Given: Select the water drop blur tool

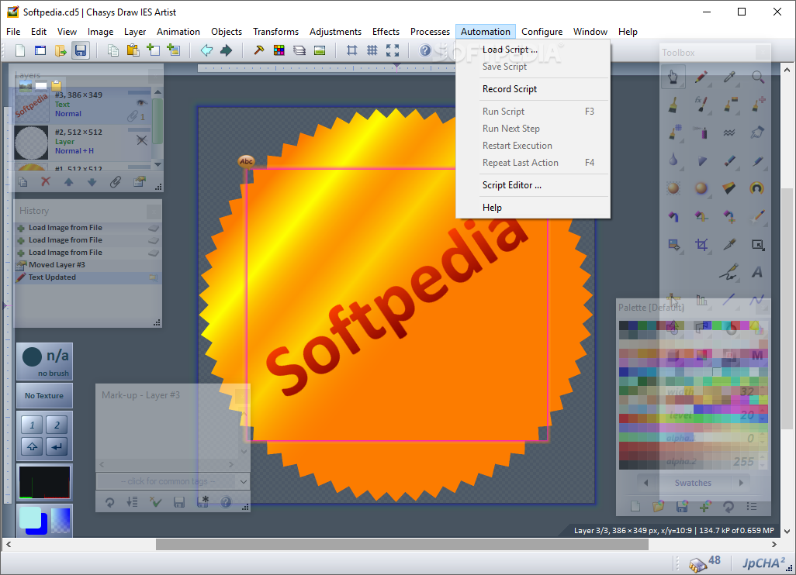Looking at the screenshot, I should (x=673, y=160).
